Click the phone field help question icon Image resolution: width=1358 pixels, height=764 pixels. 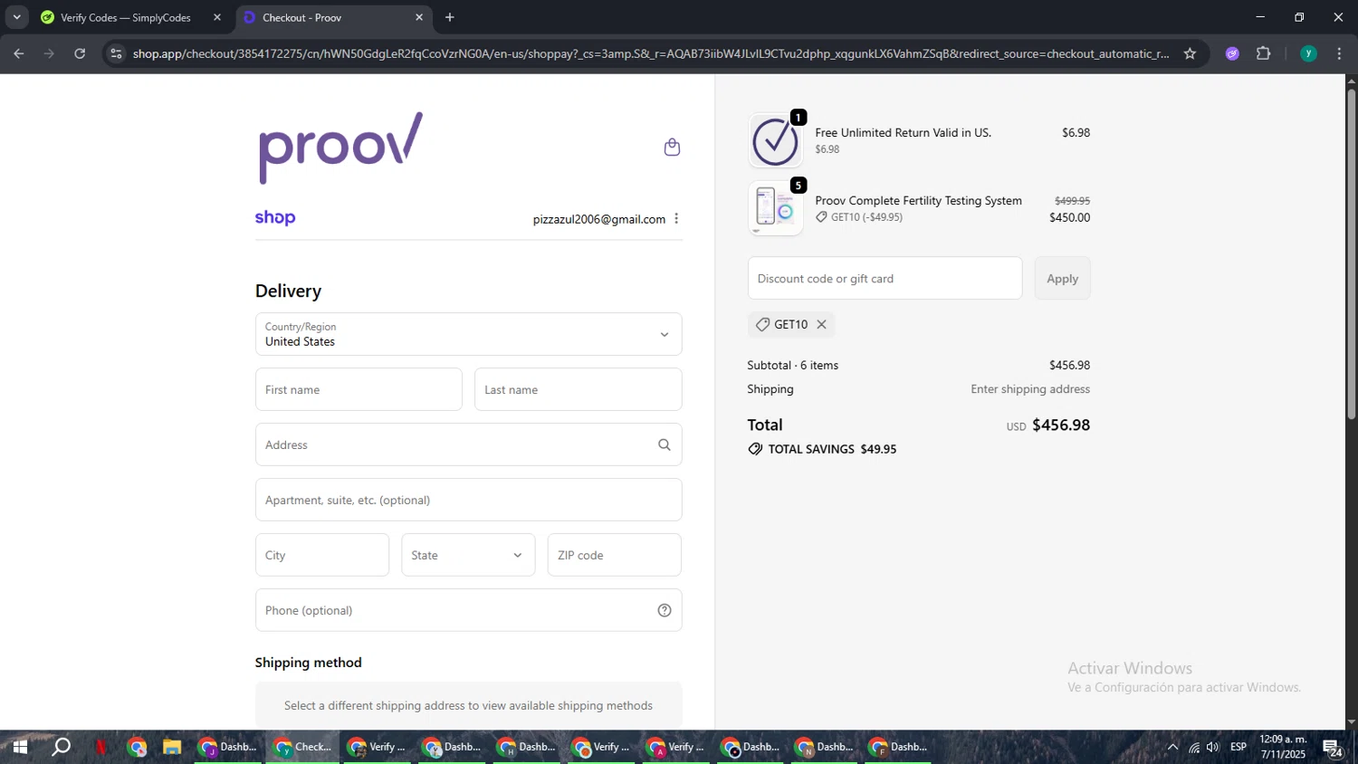pyautogui.click(x=665, y=610)
